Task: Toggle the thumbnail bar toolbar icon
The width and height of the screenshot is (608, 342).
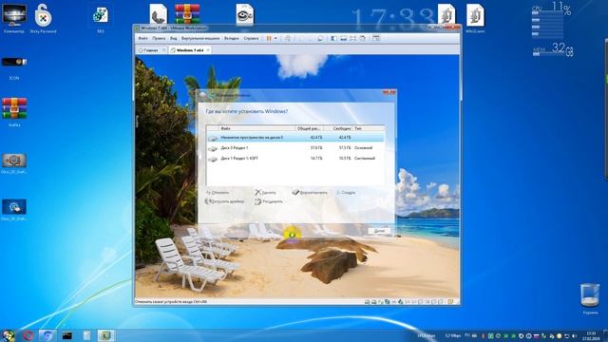Action: (x=343, y=38)
